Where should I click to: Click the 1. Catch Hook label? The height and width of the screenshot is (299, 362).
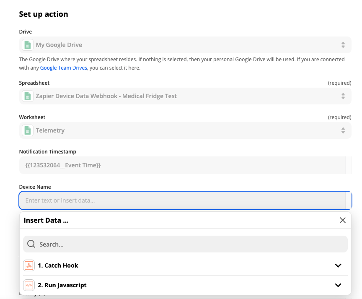coord(58,265)
